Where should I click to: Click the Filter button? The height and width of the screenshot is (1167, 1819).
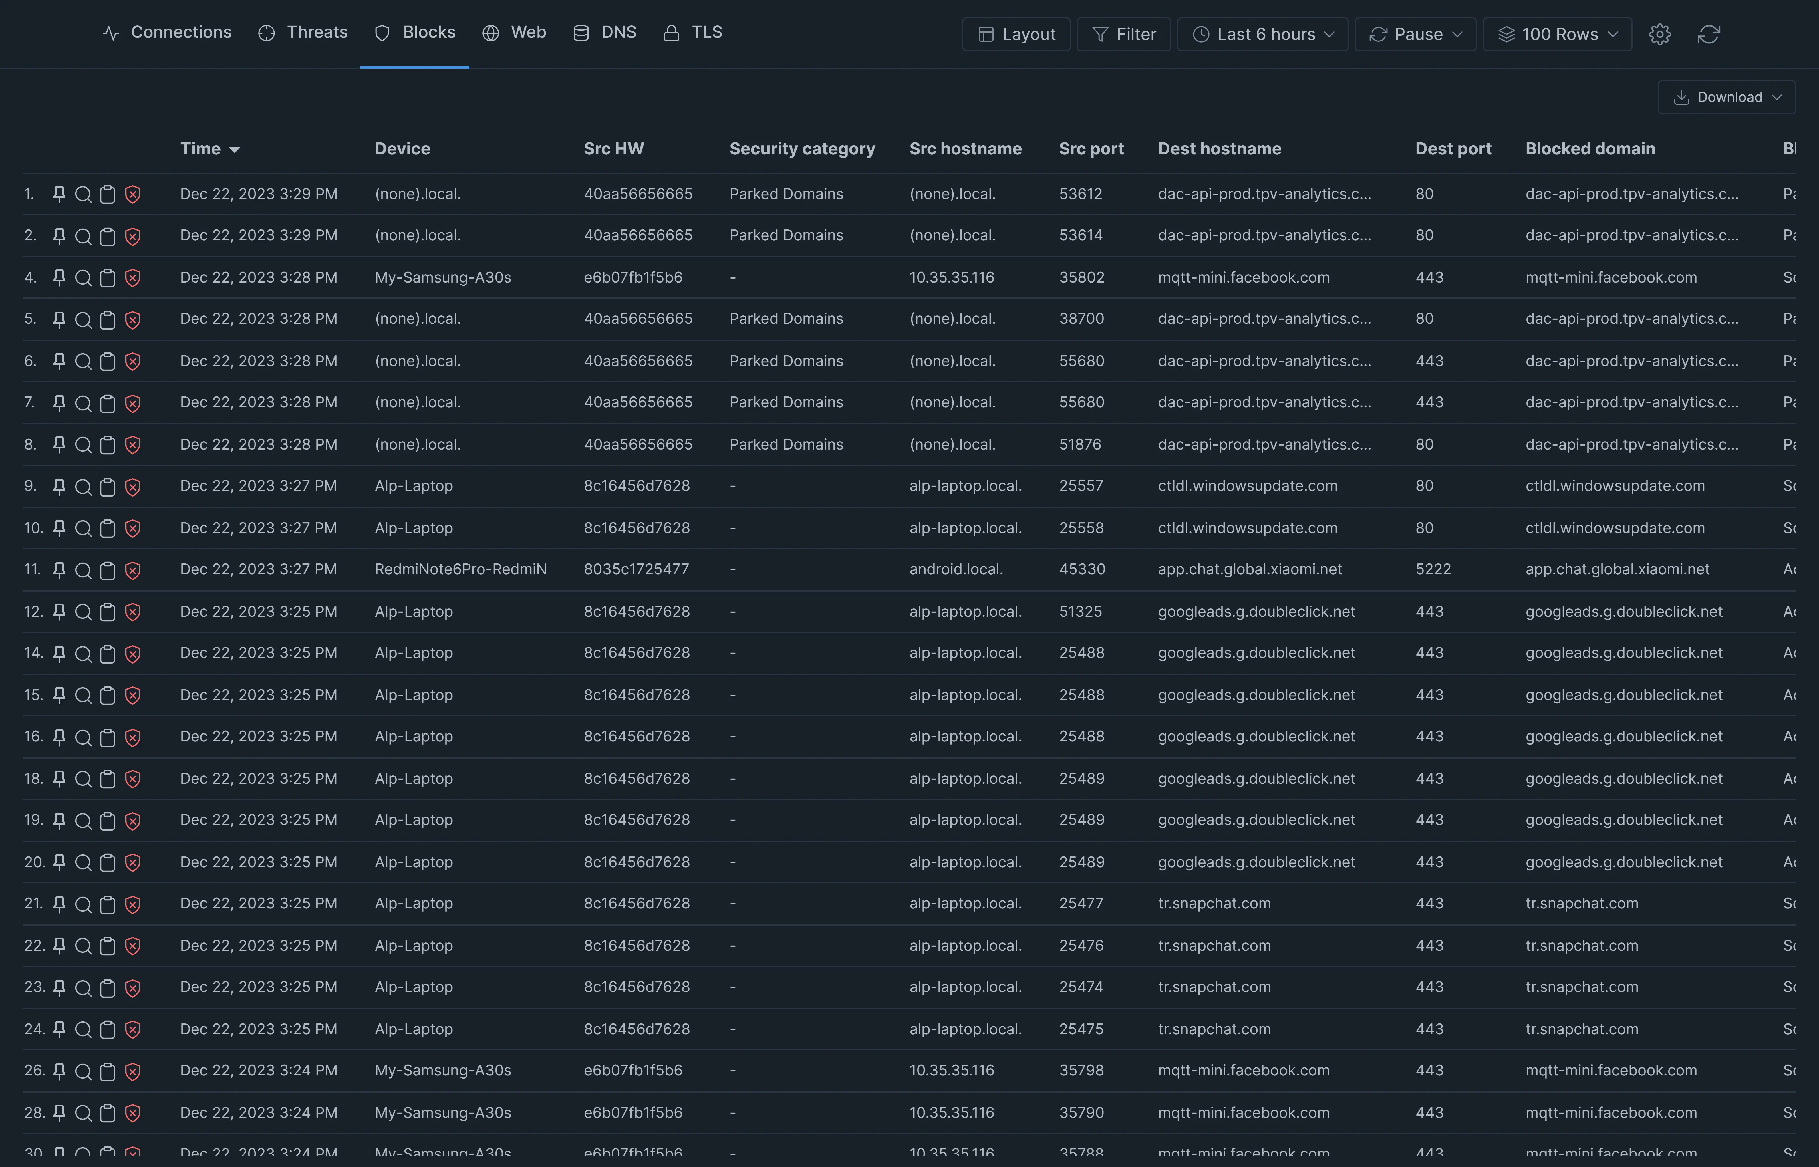coord(1123,34)
